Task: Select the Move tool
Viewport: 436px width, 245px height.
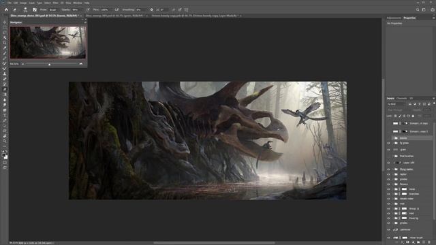Action: tap(5, 22)
